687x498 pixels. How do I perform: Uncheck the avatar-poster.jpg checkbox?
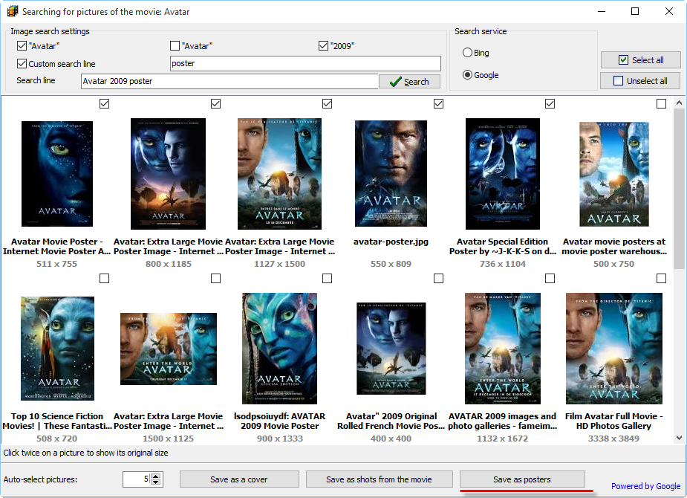click(439, 103)
